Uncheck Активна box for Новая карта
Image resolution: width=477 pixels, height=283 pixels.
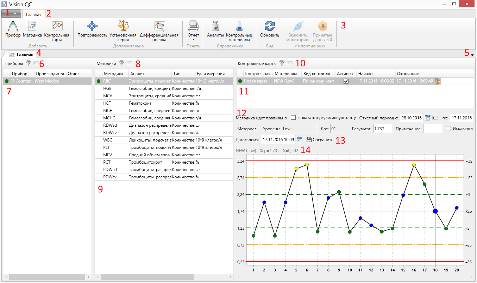(x=346, y=81)
